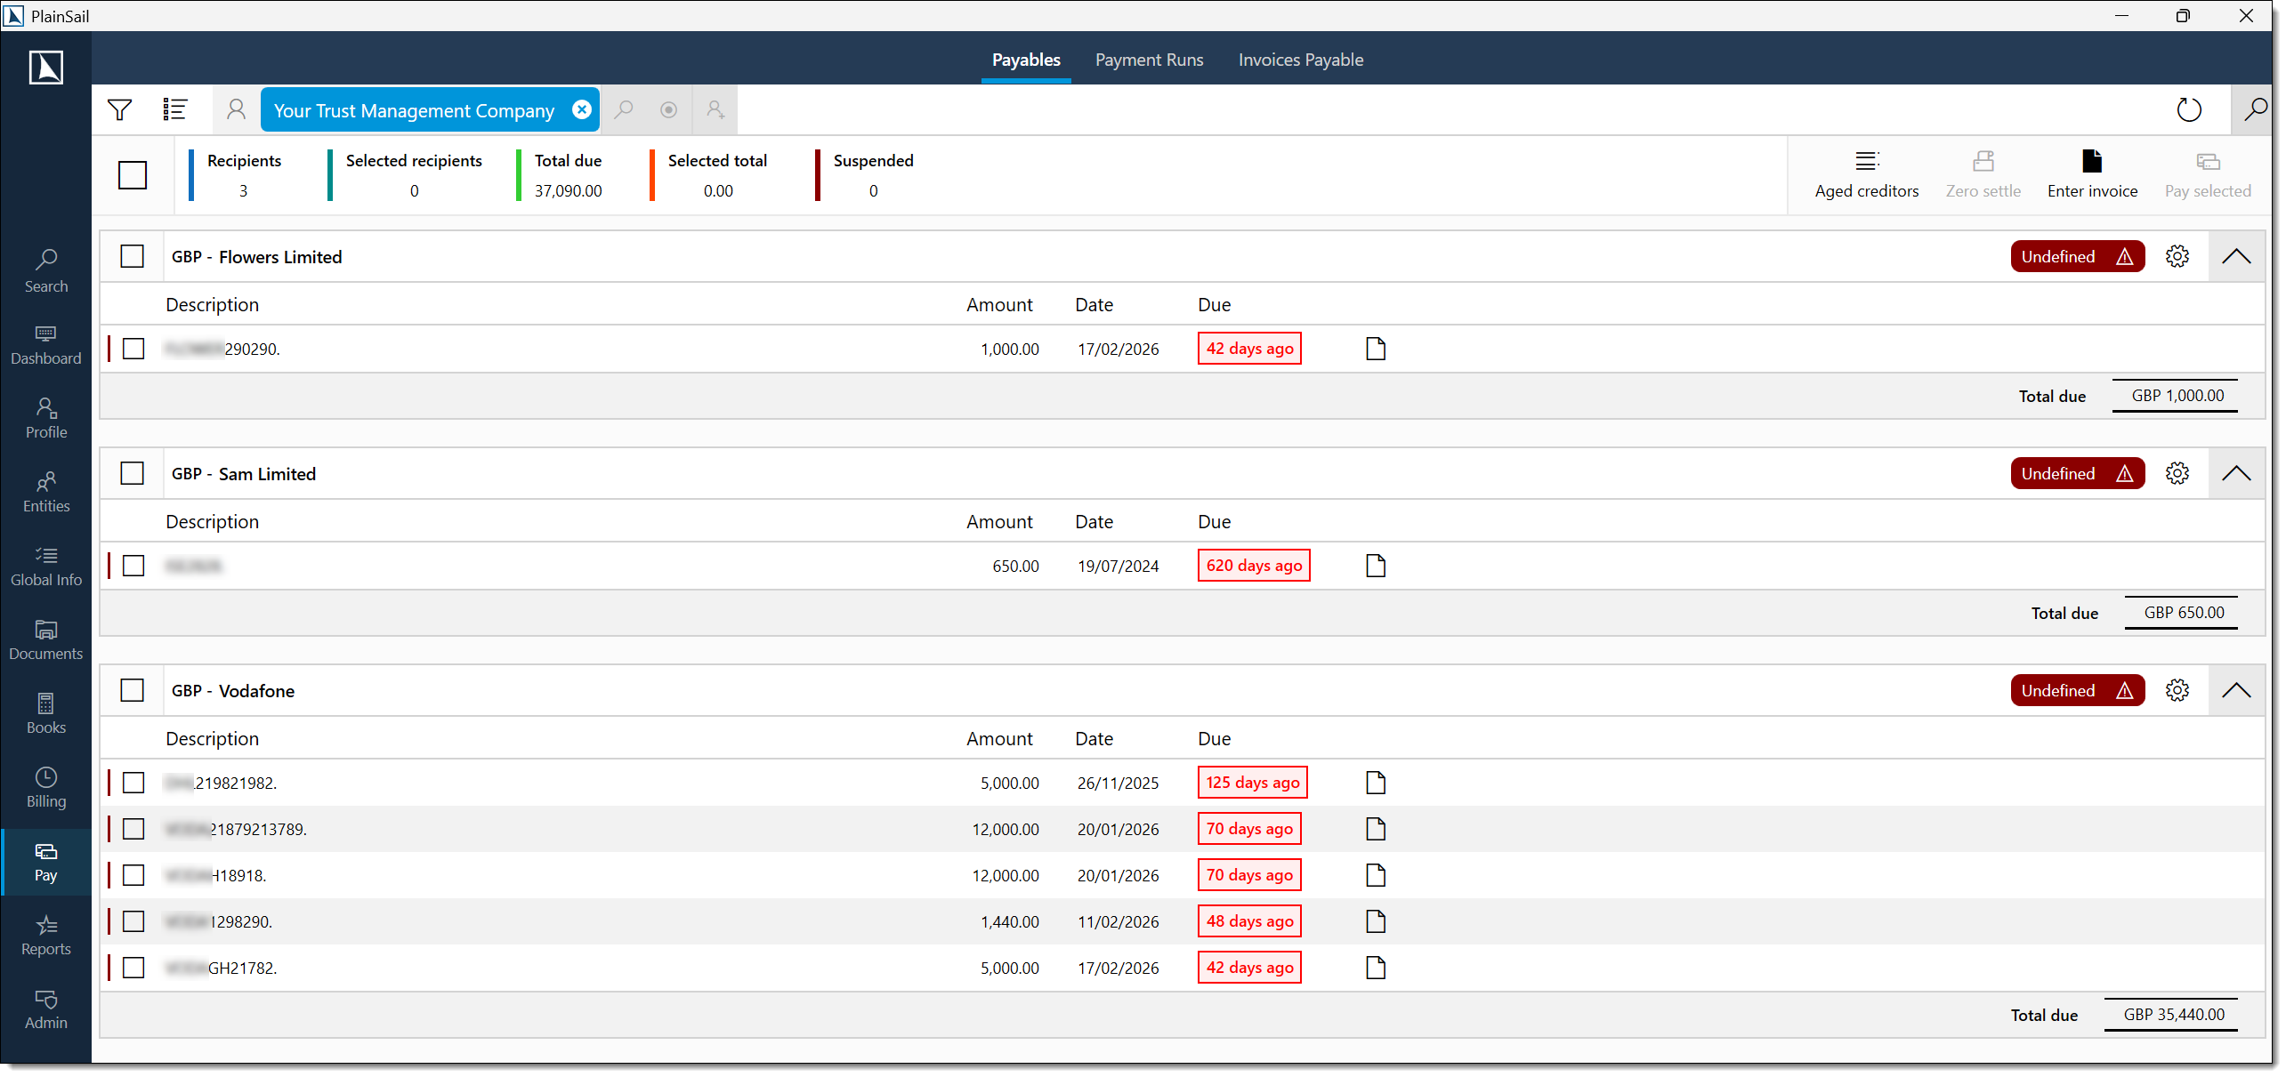
Task: Refresh the payables list
Action: (x=2190, y=109)
